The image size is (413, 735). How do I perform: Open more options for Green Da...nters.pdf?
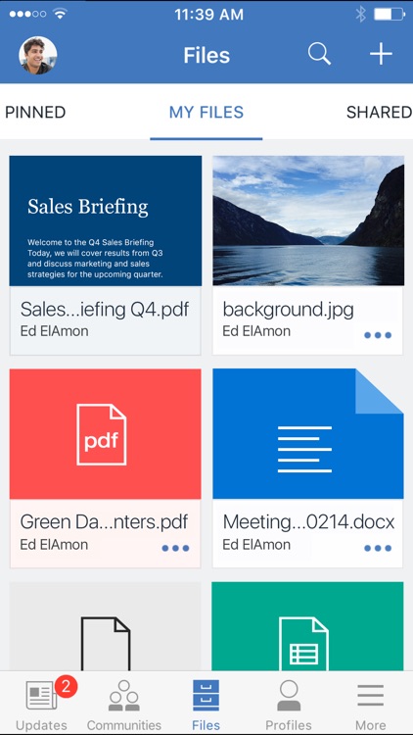pyautogui.click(x=175, y=548)
